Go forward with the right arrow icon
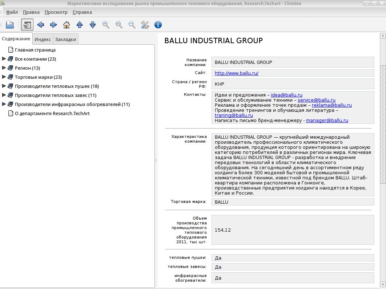 (x=53, y=25)
